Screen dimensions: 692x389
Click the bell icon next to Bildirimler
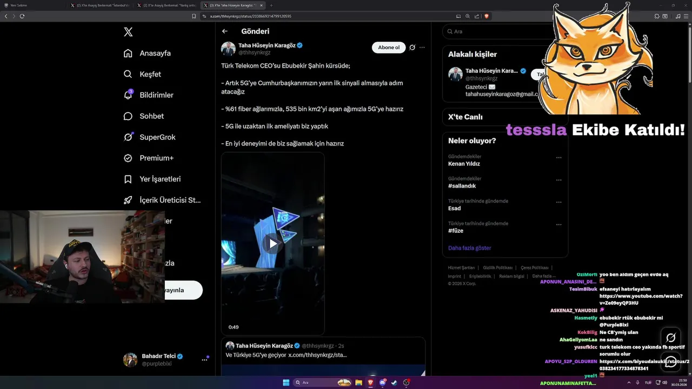(128, 95)
